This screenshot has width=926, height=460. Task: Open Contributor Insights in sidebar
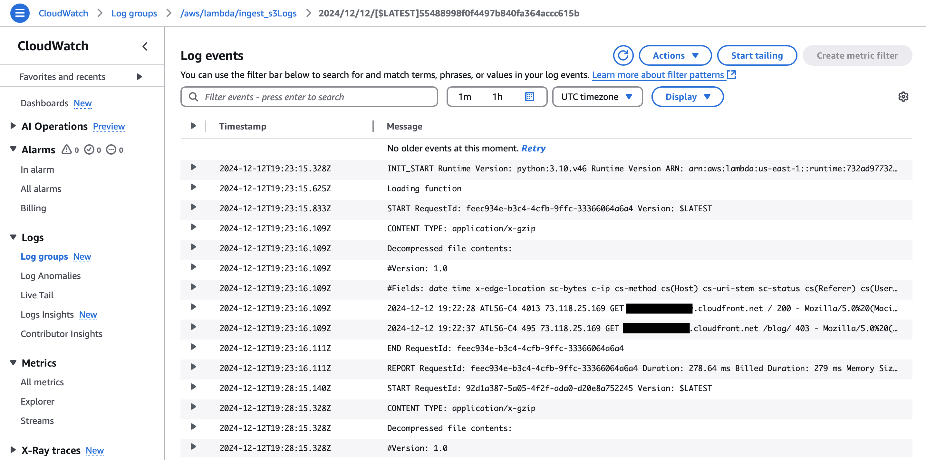[x=62, y=334]
